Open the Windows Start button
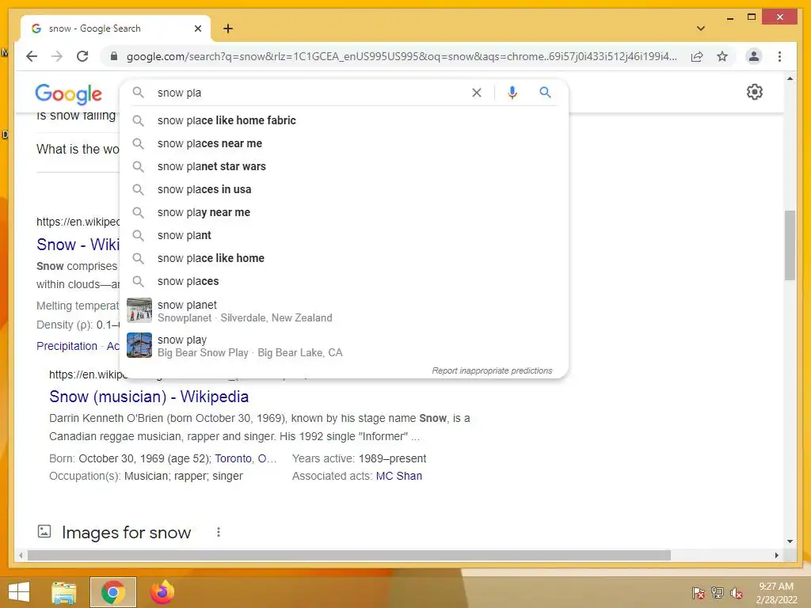 (x=19, y=592)
